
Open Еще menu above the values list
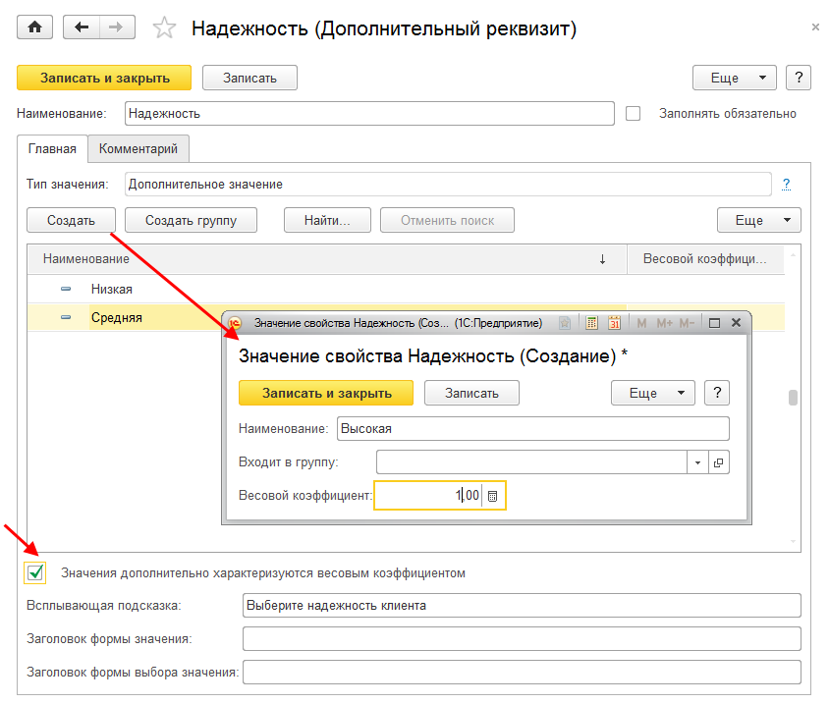(758, 220)
